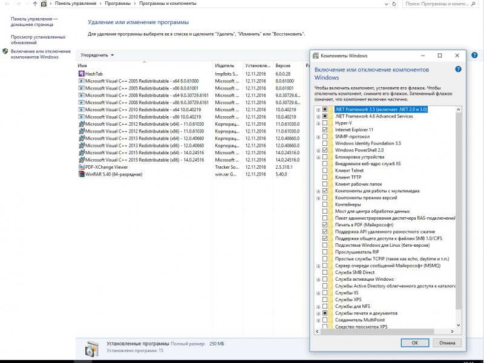Image resolution: width=484 pixels, height=363 pixels.
Task: Select the Службы XPS tree item
Action: tap(348, 299)
